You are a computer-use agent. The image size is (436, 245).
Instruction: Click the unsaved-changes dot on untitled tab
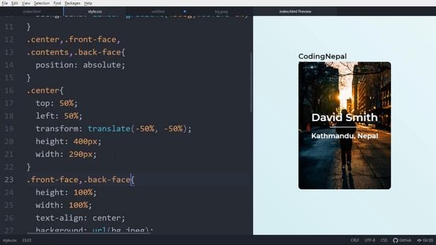pyautogui.click(x=185, y=12)
